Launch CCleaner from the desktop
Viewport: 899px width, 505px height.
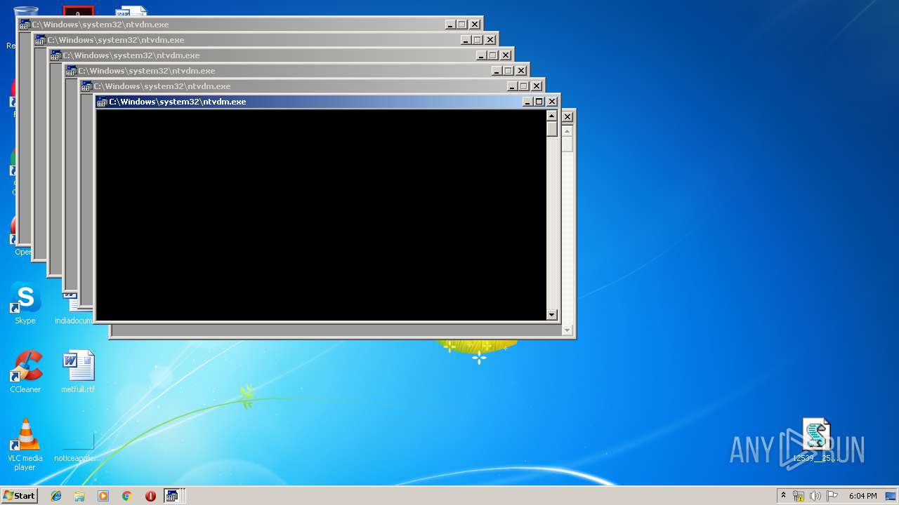click(25, 372)
